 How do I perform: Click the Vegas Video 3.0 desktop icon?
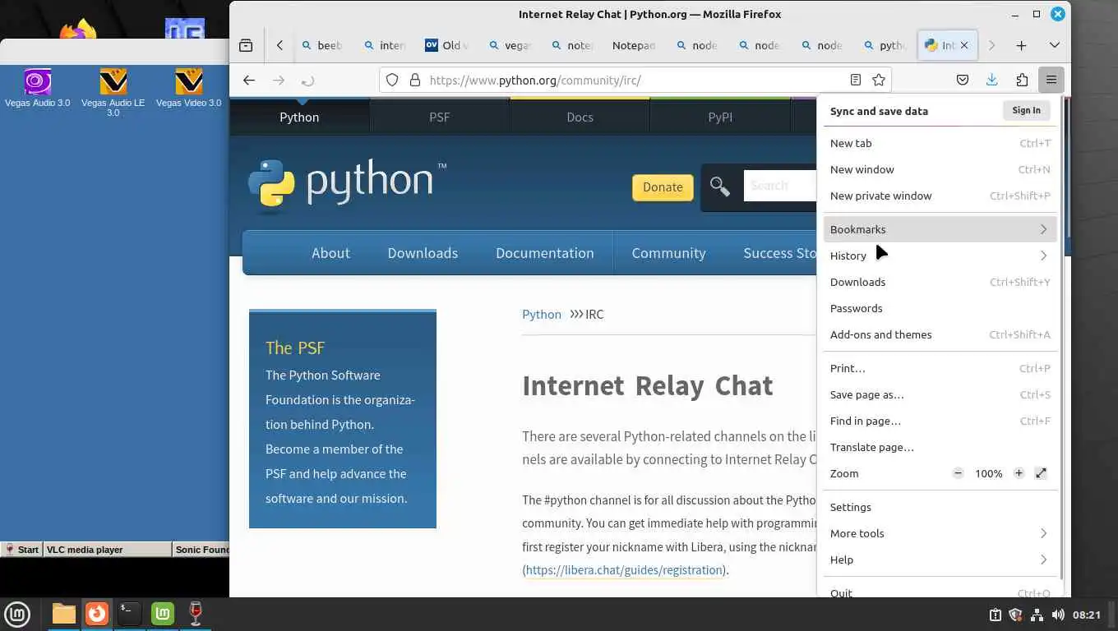pos(188,88)
